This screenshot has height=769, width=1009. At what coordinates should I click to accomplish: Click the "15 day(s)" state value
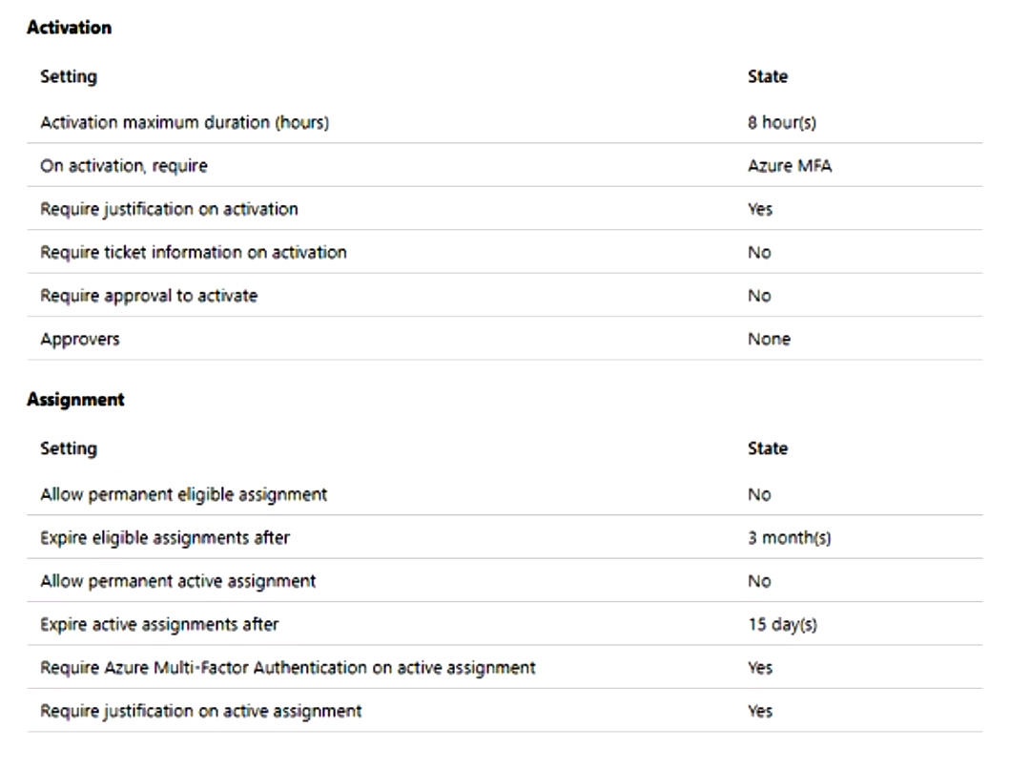click(x=782, y=625)
